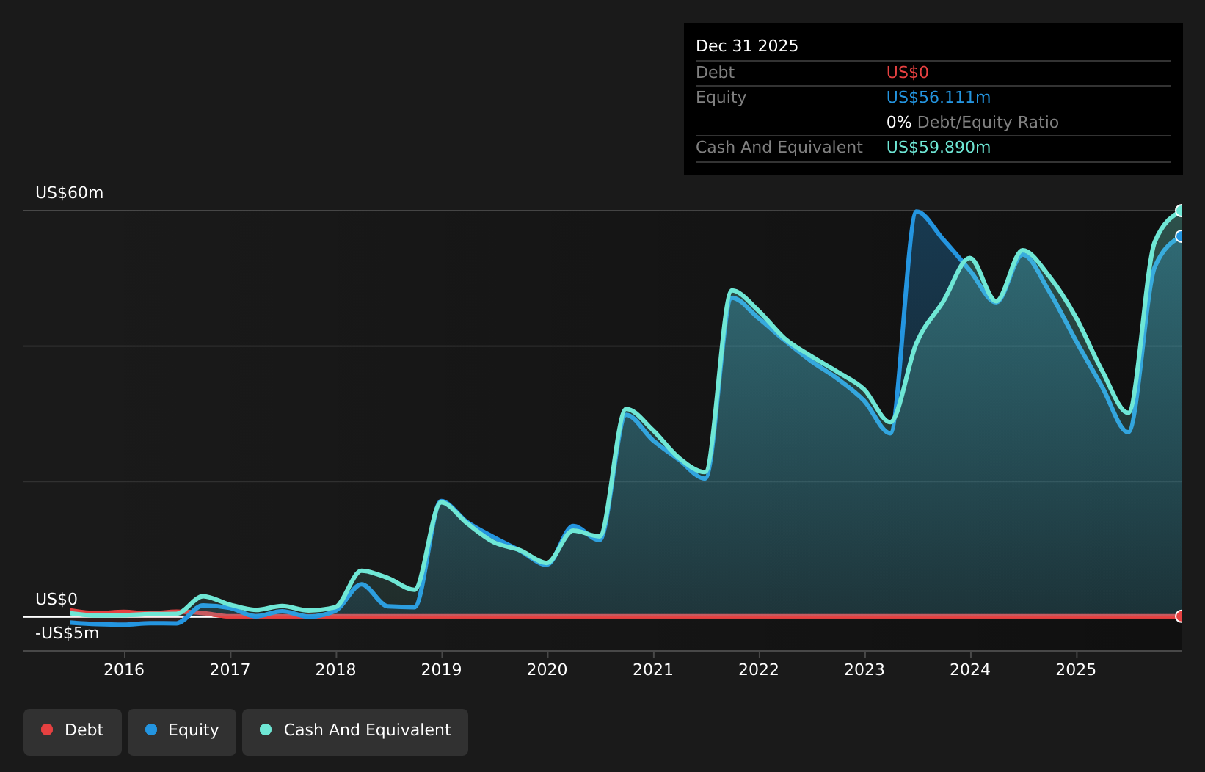Viewport: 1205px width, 772px height.
Task: Click the 2018 x-axis label
Action: [335, 669]
